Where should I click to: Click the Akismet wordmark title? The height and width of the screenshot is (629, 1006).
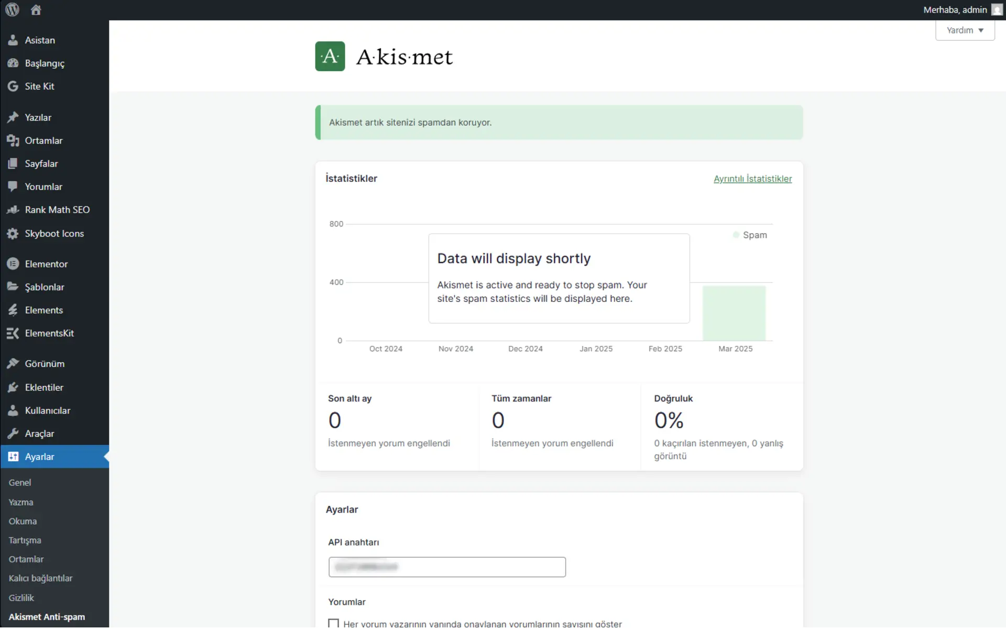click(x=404, y=57)
